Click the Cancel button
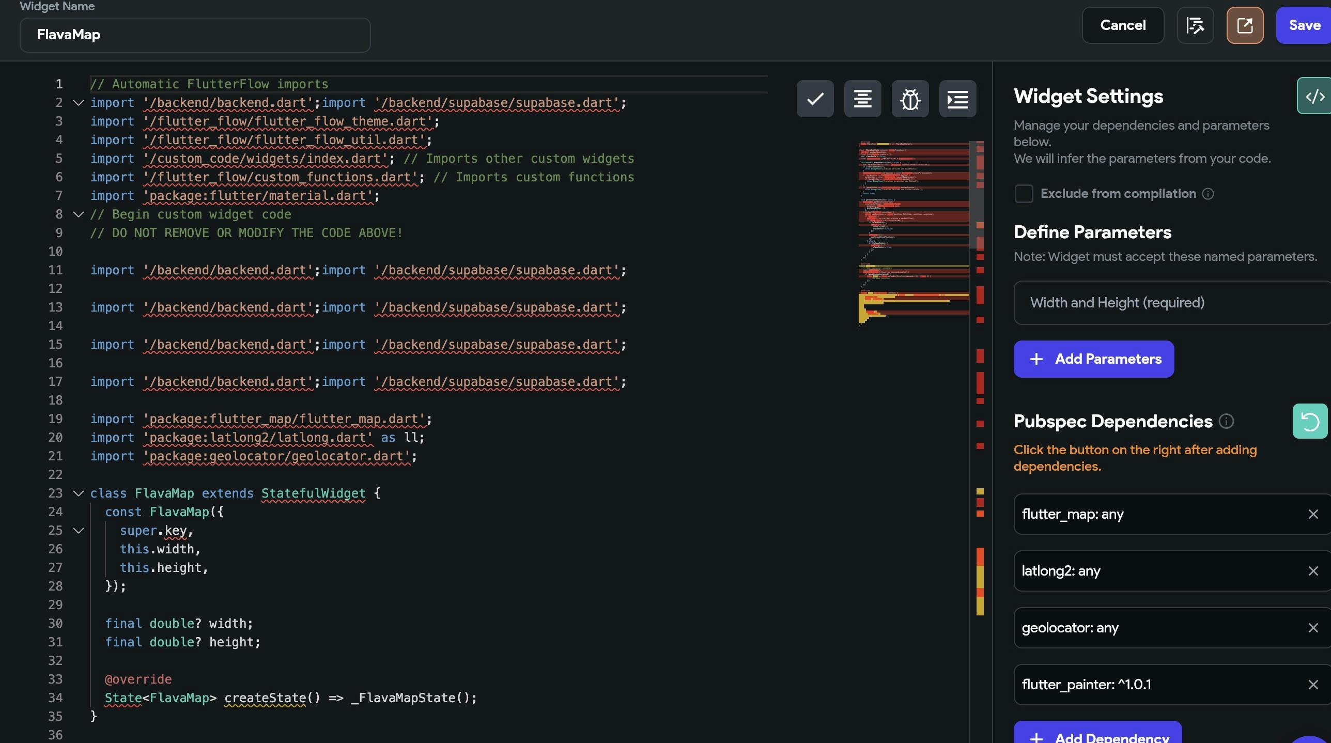The image size is (1331, 743). [1123, 25]
